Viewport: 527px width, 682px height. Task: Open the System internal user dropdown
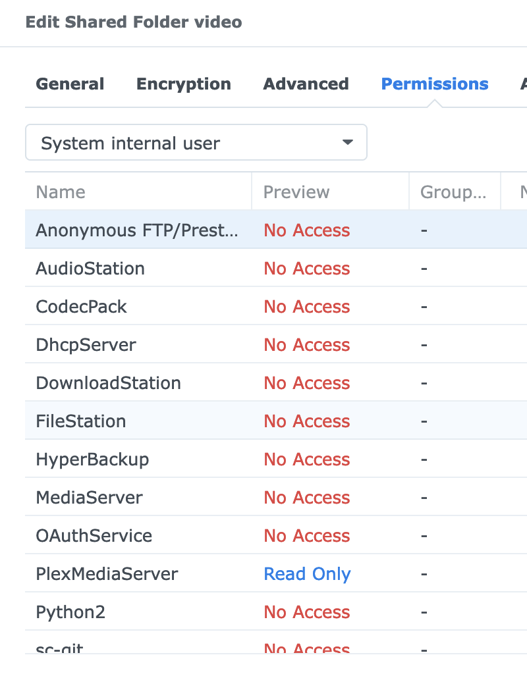196,142
